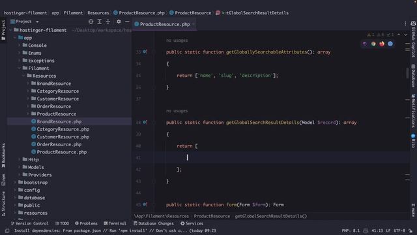Click gutter override icon on line 33
Viewport: 417px width, 235px height.
tap(145, 52)
